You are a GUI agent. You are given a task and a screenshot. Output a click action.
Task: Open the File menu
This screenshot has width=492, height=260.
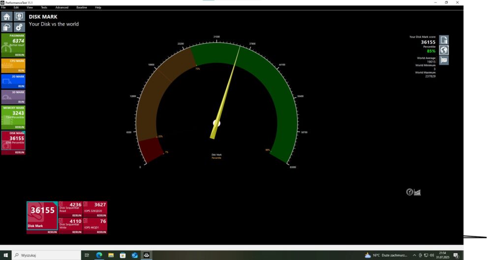coord(3,7)
